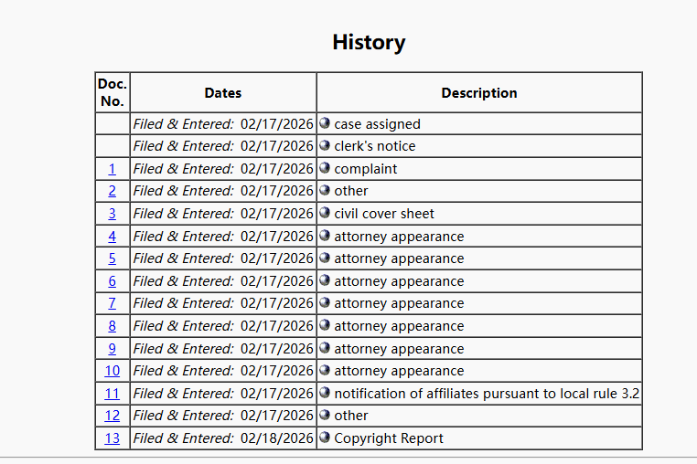This screenshot has height=464, width=697.
Task: Click the ball icon in document 2's row
Action: (x=325, y=191)
